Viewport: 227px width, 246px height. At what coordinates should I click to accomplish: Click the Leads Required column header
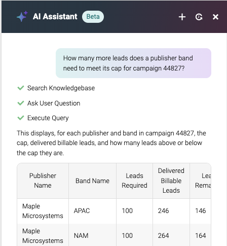point(134,181)
